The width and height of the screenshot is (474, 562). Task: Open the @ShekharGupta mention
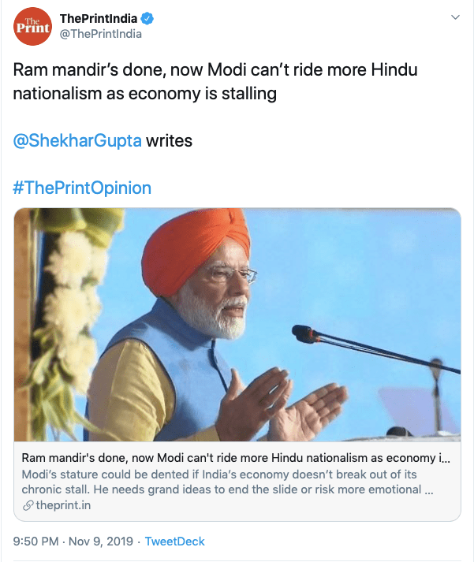click(x=78, y=141)
